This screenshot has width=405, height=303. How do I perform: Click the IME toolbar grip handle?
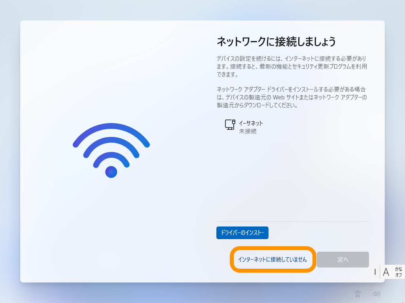375,272
